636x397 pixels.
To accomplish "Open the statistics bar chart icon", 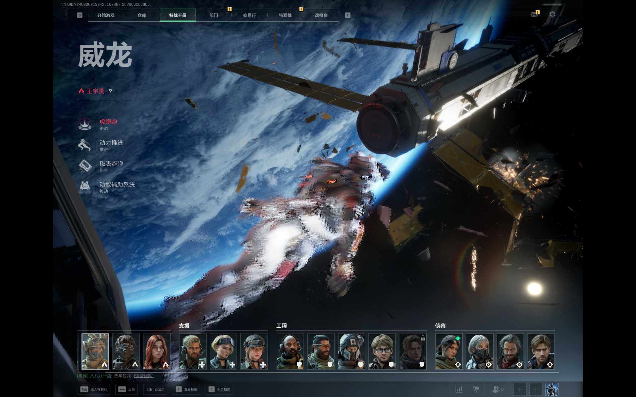I will [x=459, y=389].
